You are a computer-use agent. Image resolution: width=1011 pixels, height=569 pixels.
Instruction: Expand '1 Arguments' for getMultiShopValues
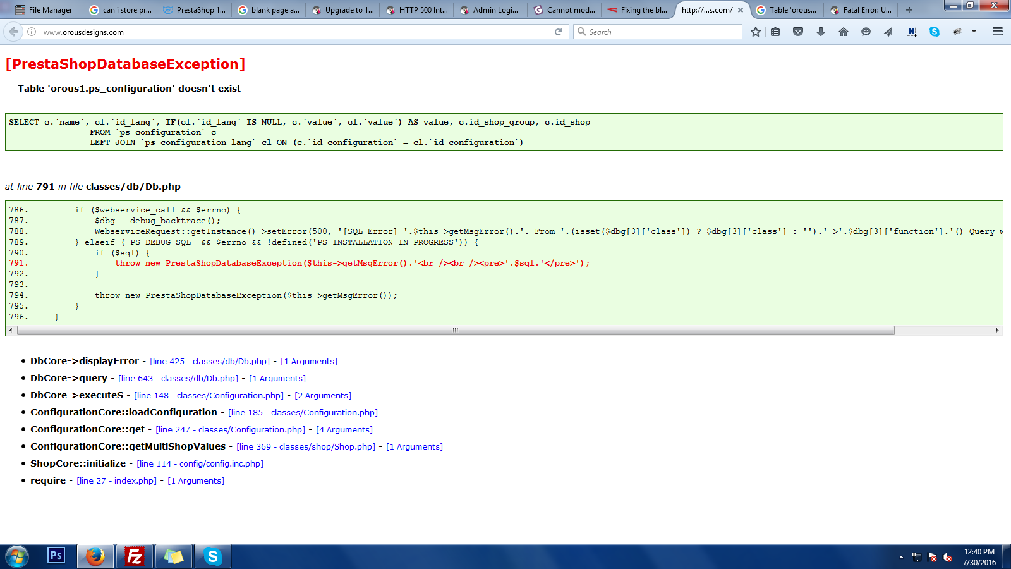[x=415, y=447]
